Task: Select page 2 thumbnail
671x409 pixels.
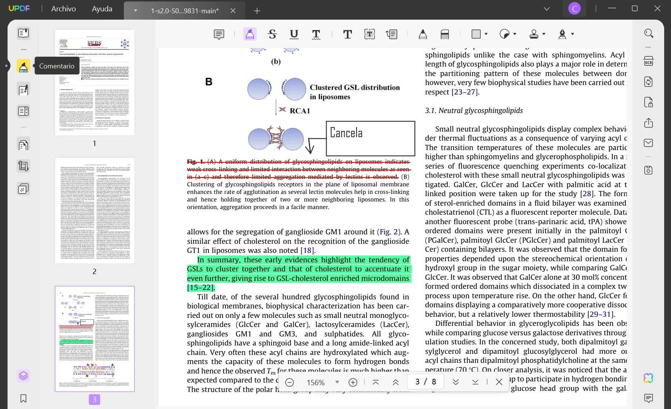Action: point(95,211)
